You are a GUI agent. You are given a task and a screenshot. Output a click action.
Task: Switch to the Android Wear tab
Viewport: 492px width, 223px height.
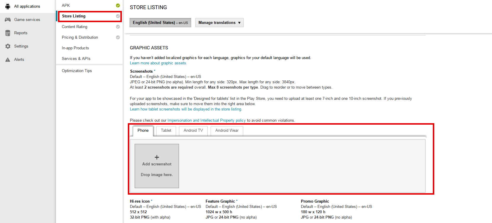pos(227,131)
